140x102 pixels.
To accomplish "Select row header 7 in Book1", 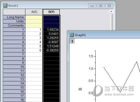I will tap(14, 54).
